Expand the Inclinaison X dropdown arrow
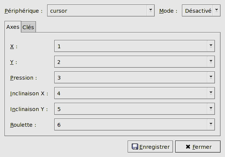This screenshot has height=157, width=225. [211, 93]
